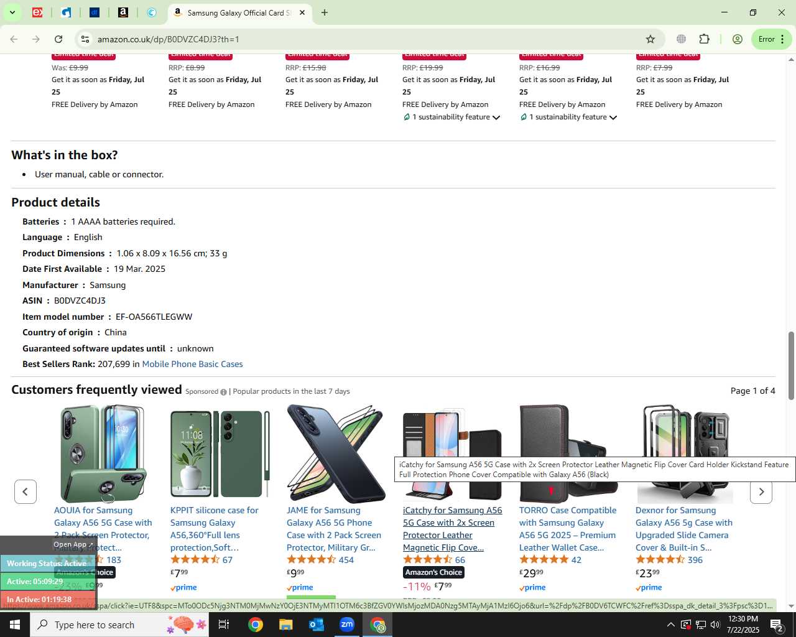796x637 pixels.
Task: Click page vertical scrollbar thumb
Action: (x=791, y=366)
